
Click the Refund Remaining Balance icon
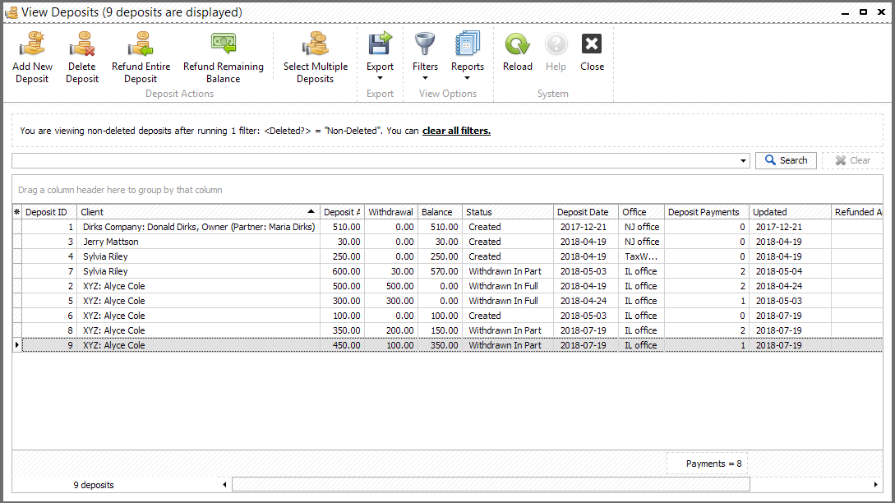(224, 44)
